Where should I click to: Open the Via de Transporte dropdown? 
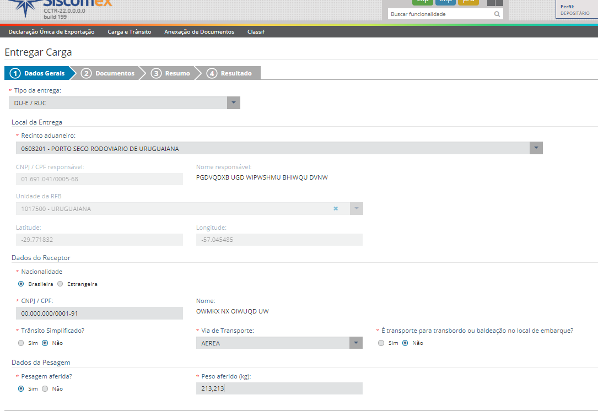click(356, 343)
